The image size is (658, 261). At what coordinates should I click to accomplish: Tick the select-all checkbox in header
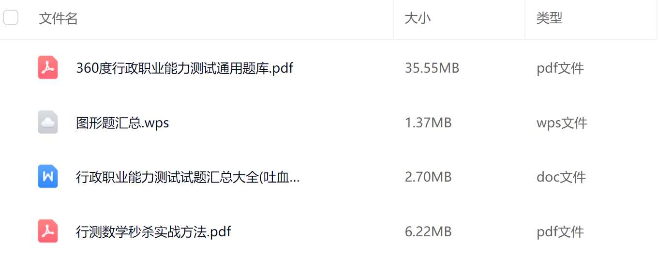(11, 18)
